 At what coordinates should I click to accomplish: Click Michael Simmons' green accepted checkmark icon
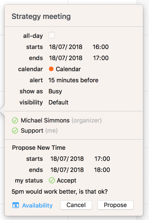click(15, 120)
